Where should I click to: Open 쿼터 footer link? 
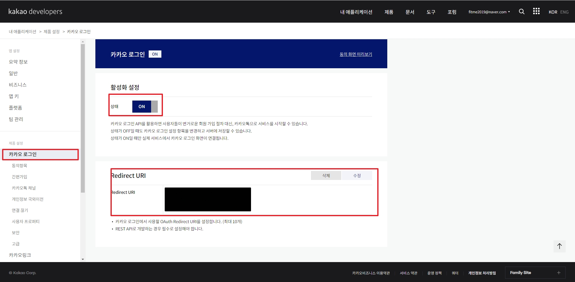(455, 273)
